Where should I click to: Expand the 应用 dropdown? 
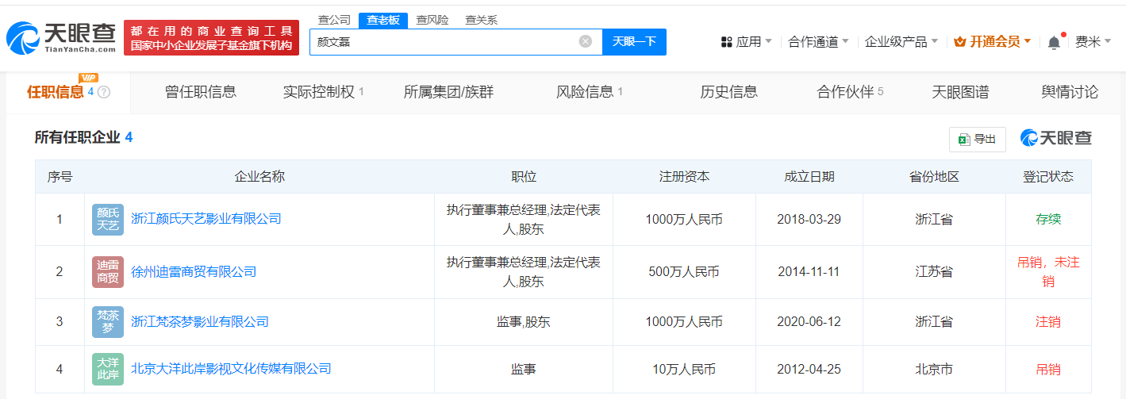(746, 42)
